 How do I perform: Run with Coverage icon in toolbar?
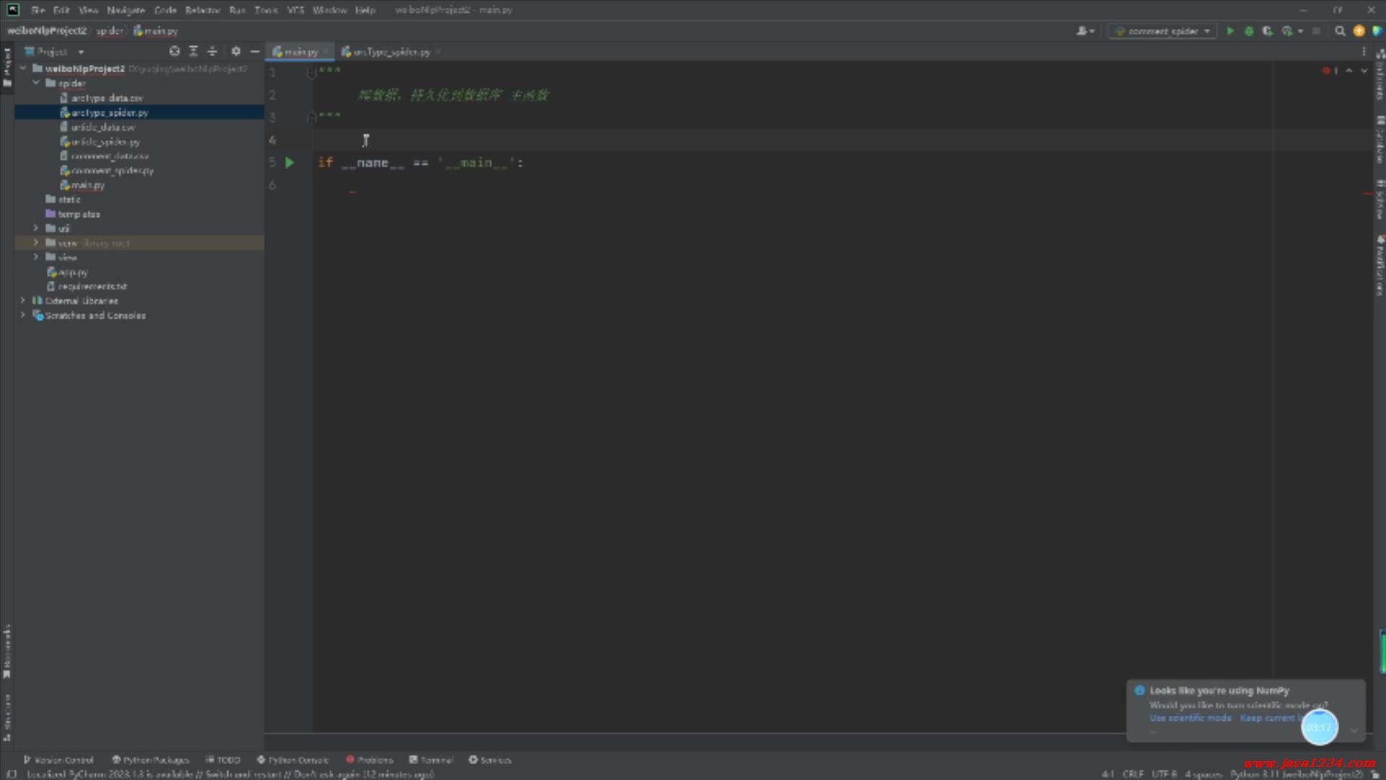pos(1267,31)
